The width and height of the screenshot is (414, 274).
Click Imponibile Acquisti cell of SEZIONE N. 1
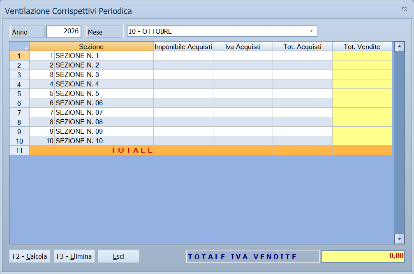pos(183,56)
